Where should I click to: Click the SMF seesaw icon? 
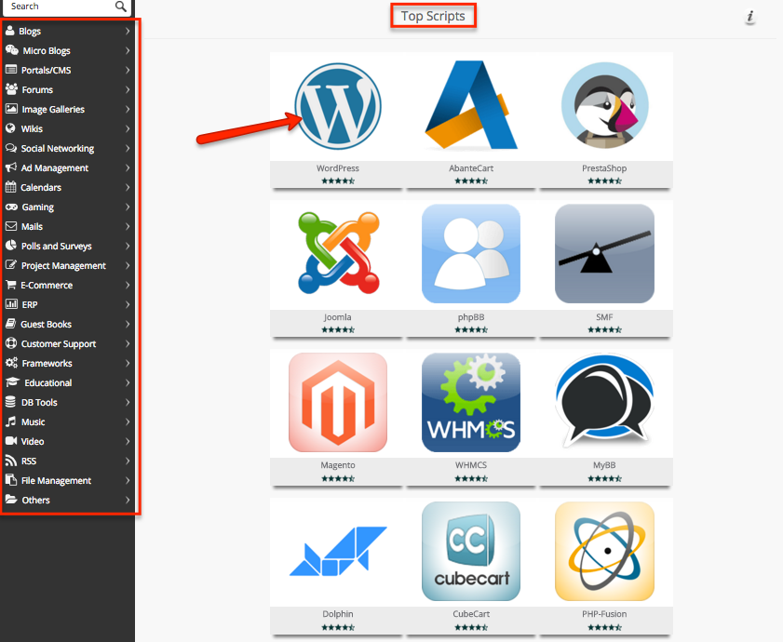tap(605, 254)
